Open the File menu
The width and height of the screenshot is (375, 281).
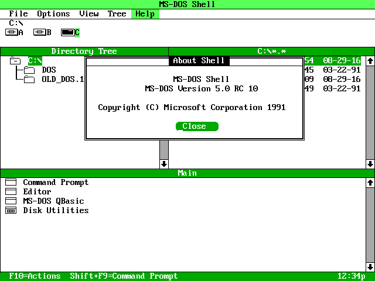[x=19, y=13]
